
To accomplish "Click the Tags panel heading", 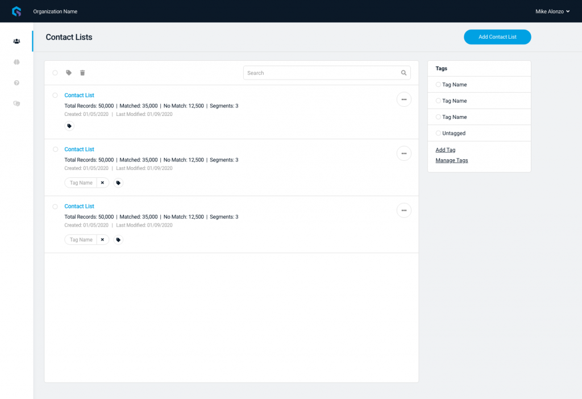I will [x=441, y=68].
